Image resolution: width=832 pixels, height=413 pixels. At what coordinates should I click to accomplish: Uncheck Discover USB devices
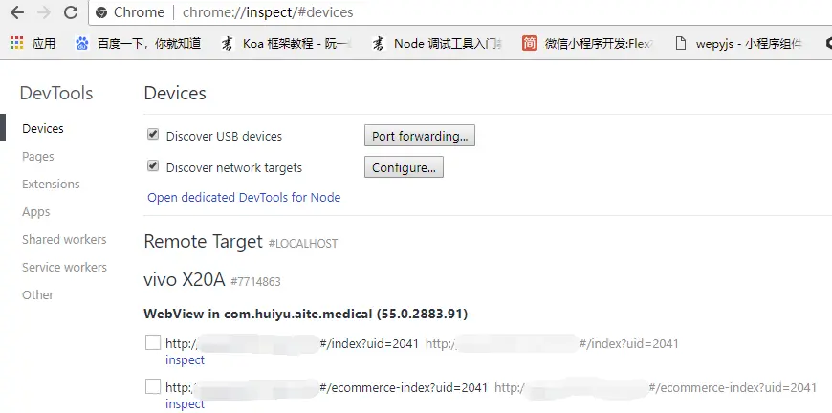153,135
